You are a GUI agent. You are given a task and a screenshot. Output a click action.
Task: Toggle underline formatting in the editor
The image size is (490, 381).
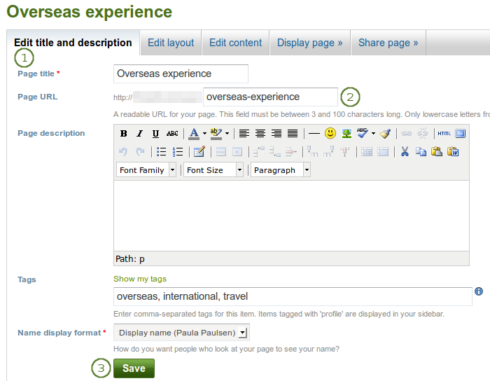(x=155, y=134)
